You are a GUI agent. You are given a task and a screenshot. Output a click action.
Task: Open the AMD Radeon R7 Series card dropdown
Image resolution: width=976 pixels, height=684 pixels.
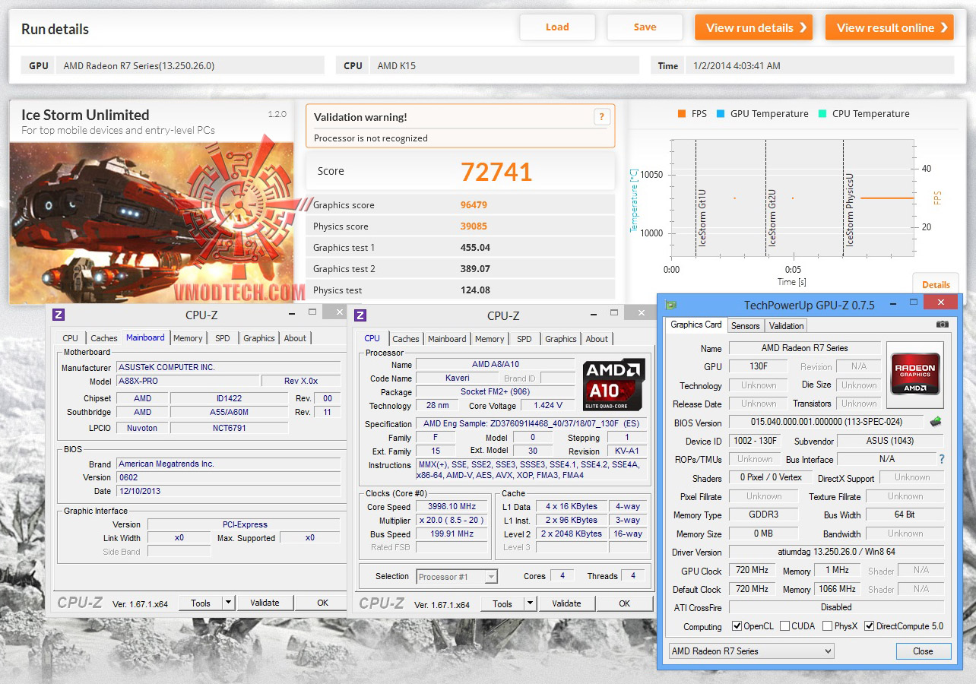tap(751, 651)
